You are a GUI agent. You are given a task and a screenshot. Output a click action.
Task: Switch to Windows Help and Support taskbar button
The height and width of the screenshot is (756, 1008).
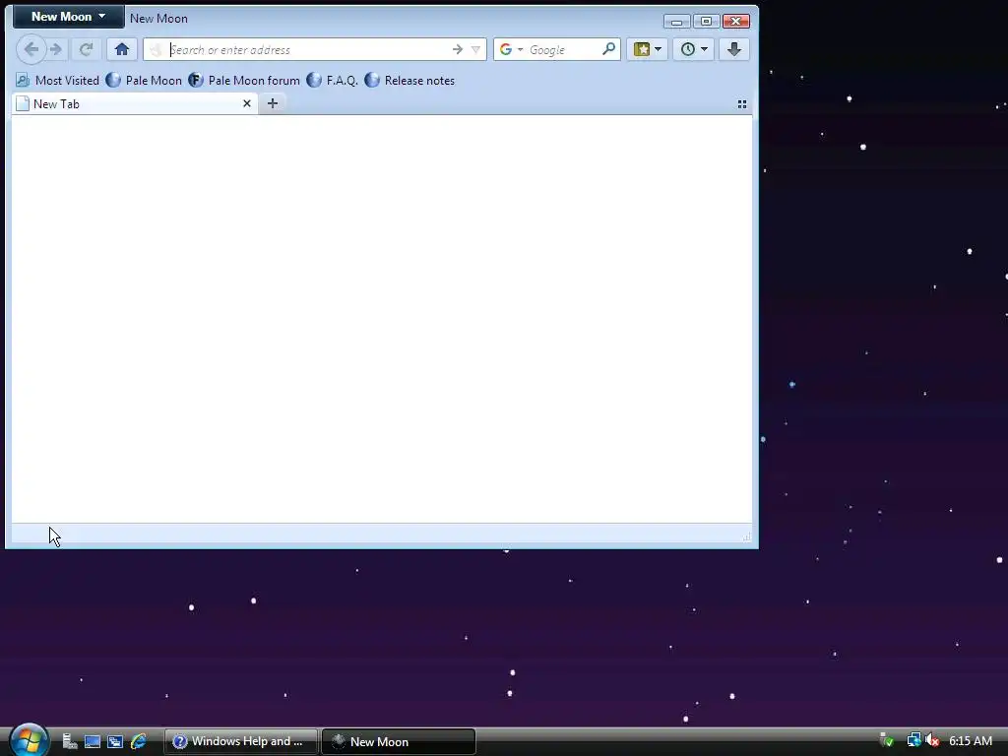tap(240, 741)
